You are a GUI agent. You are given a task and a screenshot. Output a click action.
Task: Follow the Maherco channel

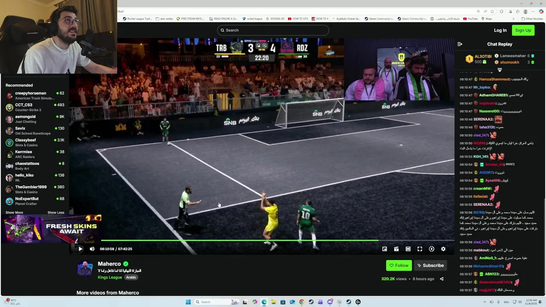[x=399, y=265]
